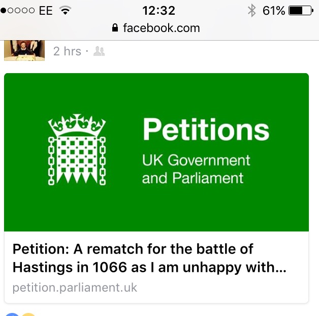319x316 pixels.
Task: Open the Hastings 1066 rematch petition title
Action: click(x=149, y=258)
